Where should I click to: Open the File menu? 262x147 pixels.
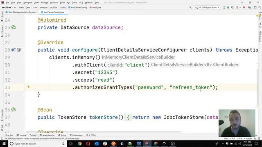point(7,2)
